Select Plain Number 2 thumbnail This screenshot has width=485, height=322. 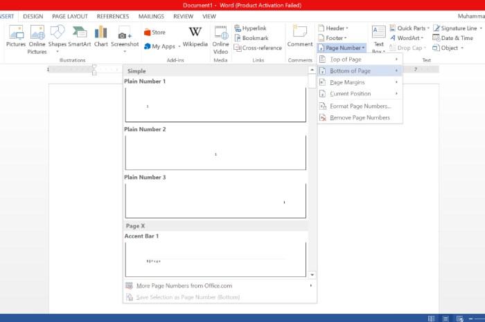pyautogui.click(x=215, y=153)
